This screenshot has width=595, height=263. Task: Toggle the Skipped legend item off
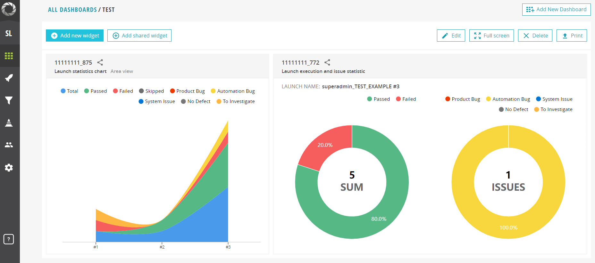coord(151,91)
